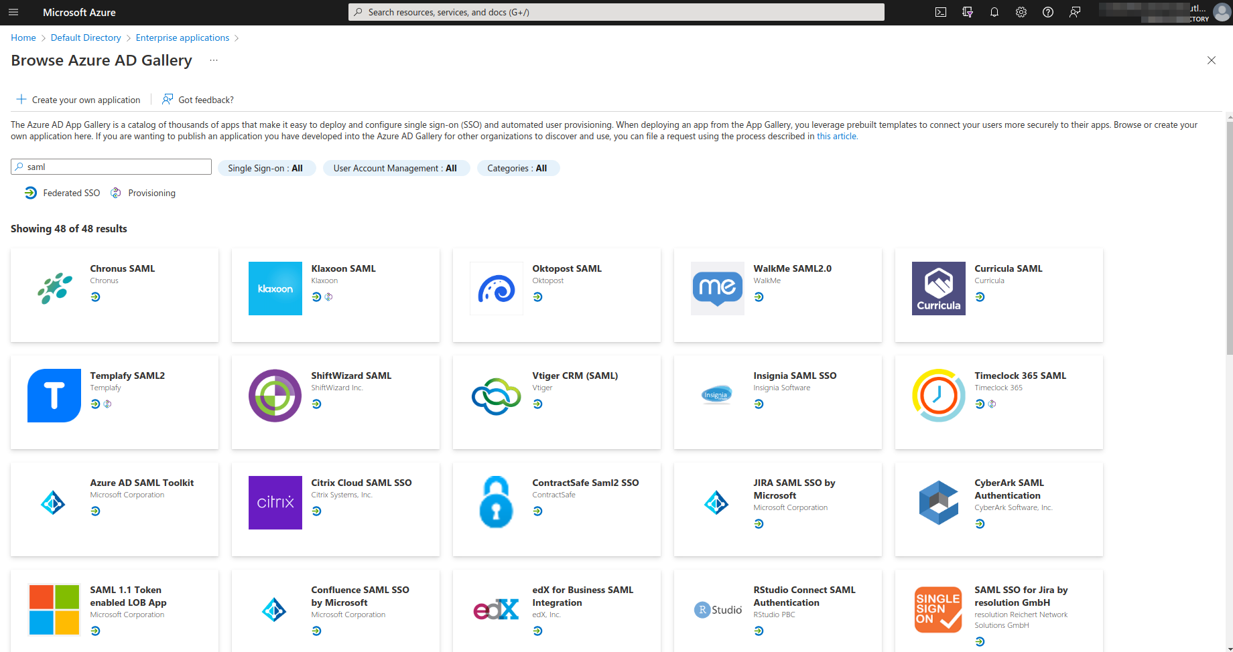
Task: Click the Microsoft Azure home logo
Action: point(78,12)
